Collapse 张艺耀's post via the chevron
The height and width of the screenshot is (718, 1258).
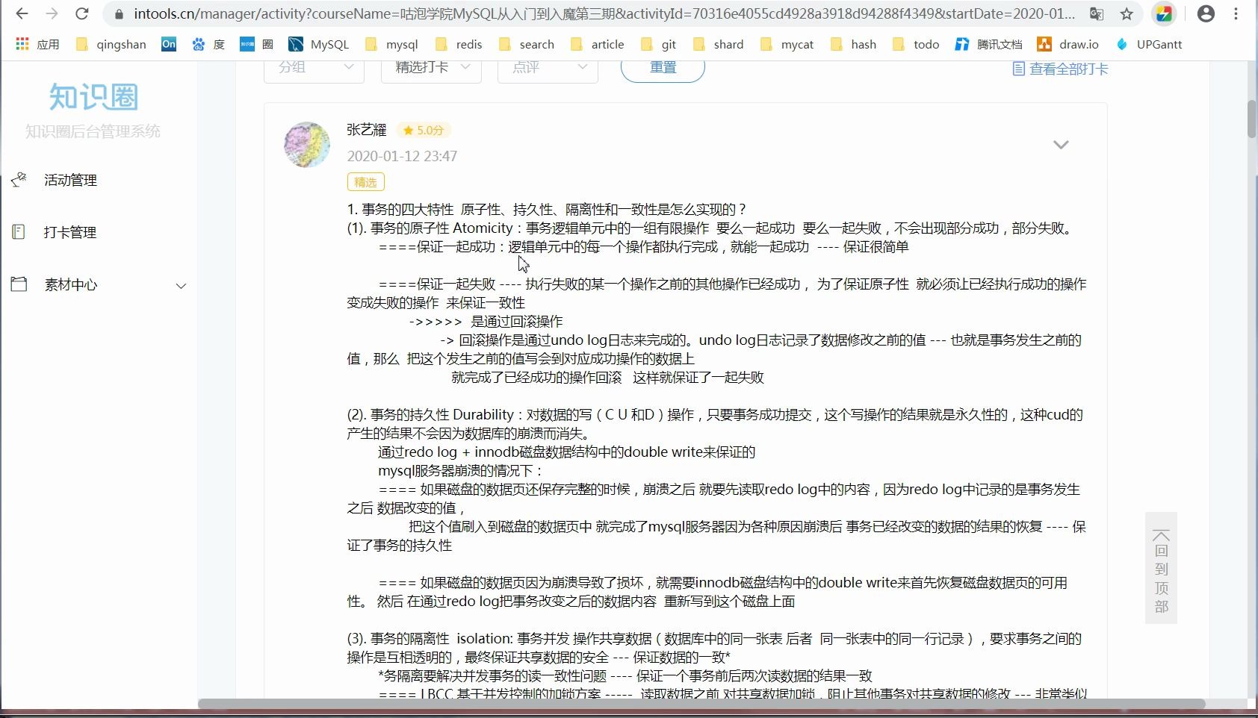1061,145
